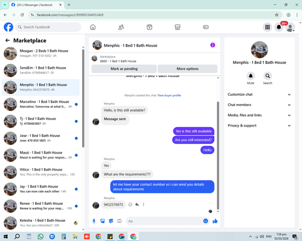Mute this conversation with bell icon
This screenshot has height=241, width=302.
click(x=251, y=76)
